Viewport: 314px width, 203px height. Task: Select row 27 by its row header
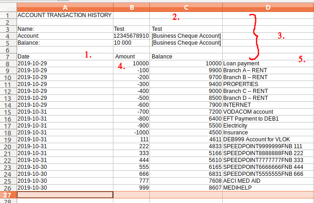8,195
